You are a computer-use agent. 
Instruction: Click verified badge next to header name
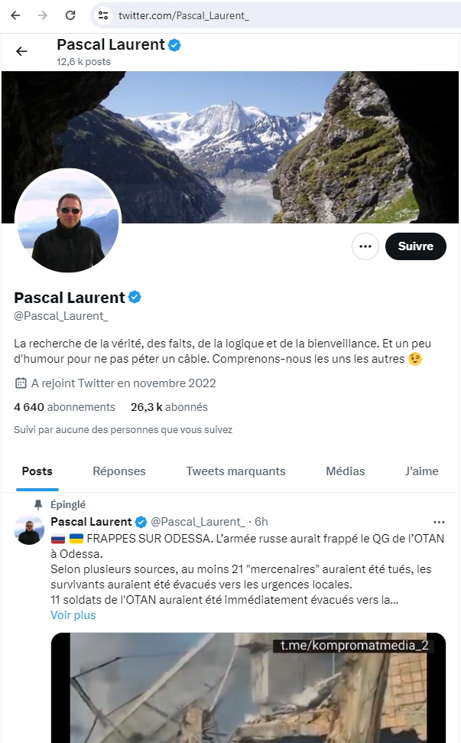[x=174, y=45]
